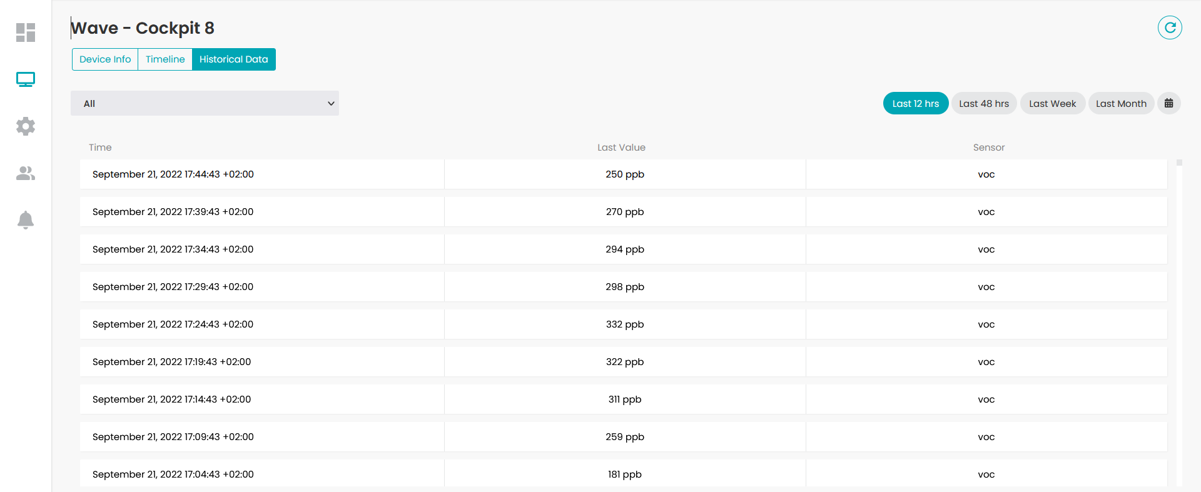
Task: Open the users icon in sidebar
Action: [x=26, y=173]
